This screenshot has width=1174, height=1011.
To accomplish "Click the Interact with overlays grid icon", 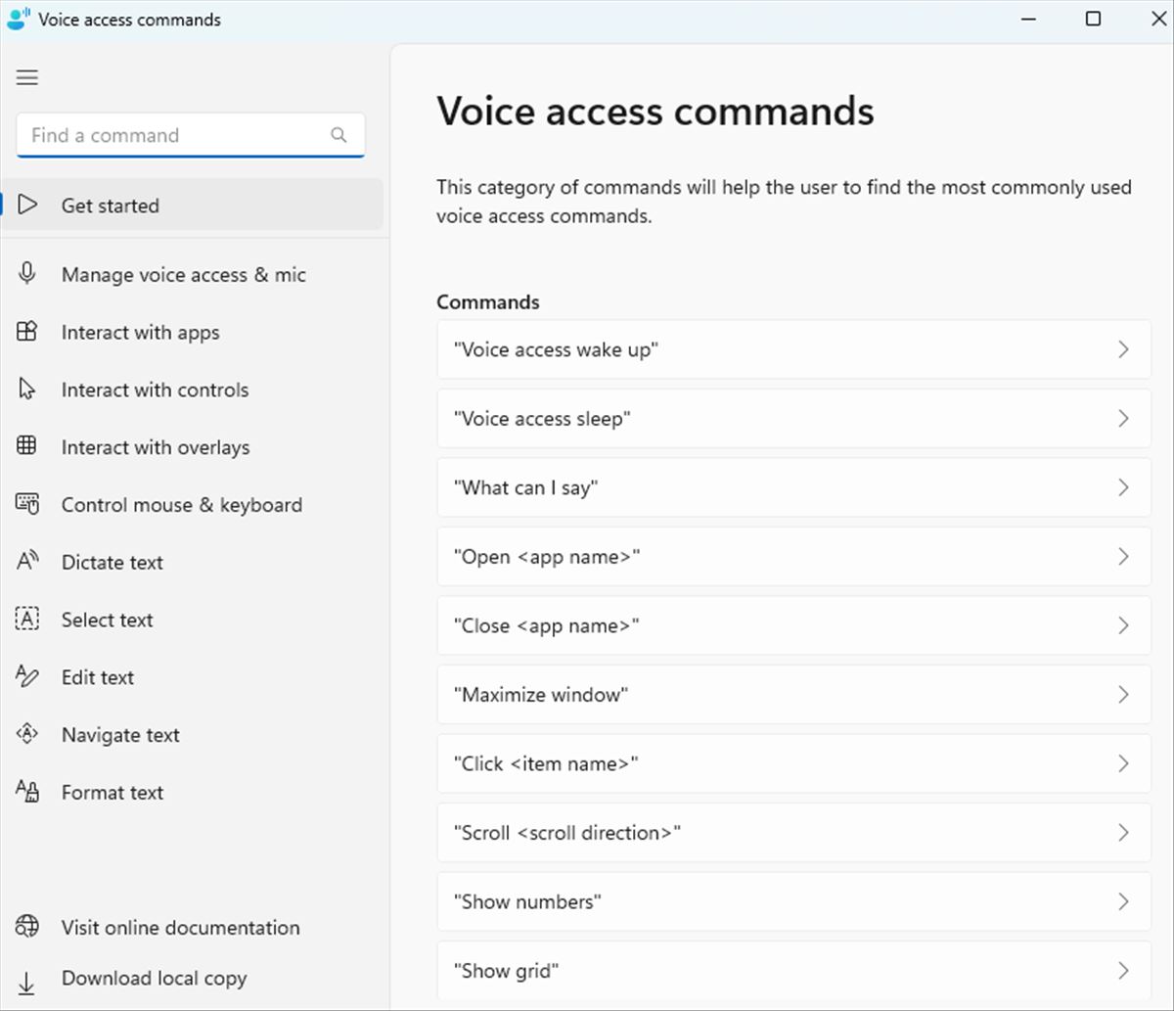I will (26, 447).
